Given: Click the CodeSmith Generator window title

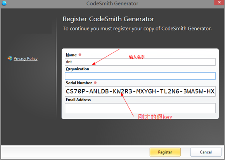Looking at the screenshot, I should pyautogui.click(x=112, y=3).
